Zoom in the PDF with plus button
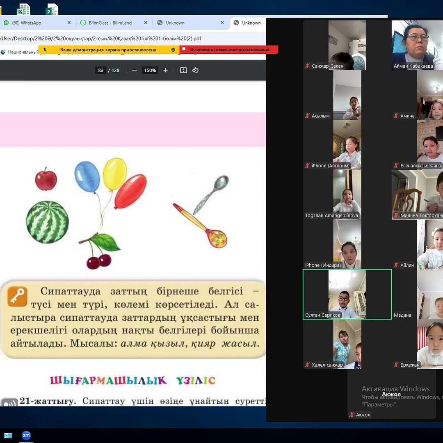The width and height of the screenshot is (443, 443). point(165,71)
